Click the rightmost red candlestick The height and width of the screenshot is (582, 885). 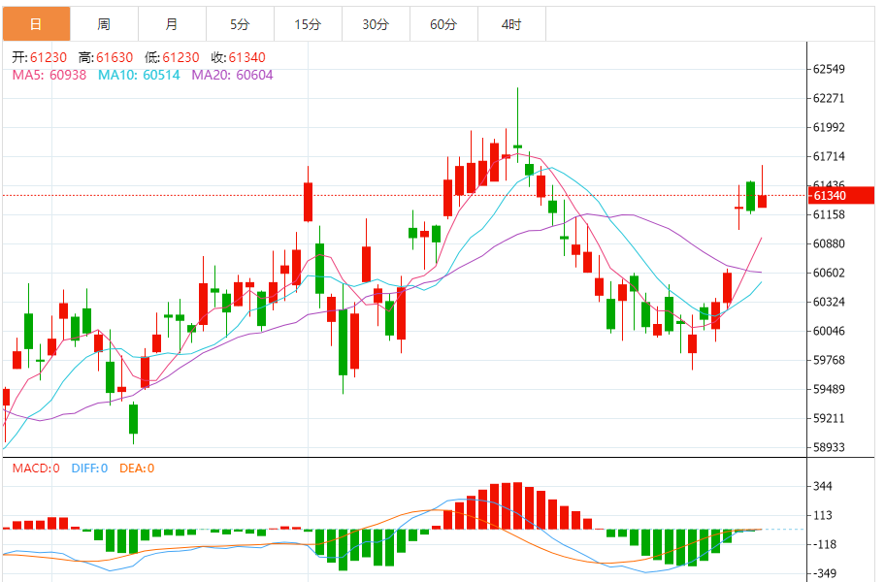(763, 201)
